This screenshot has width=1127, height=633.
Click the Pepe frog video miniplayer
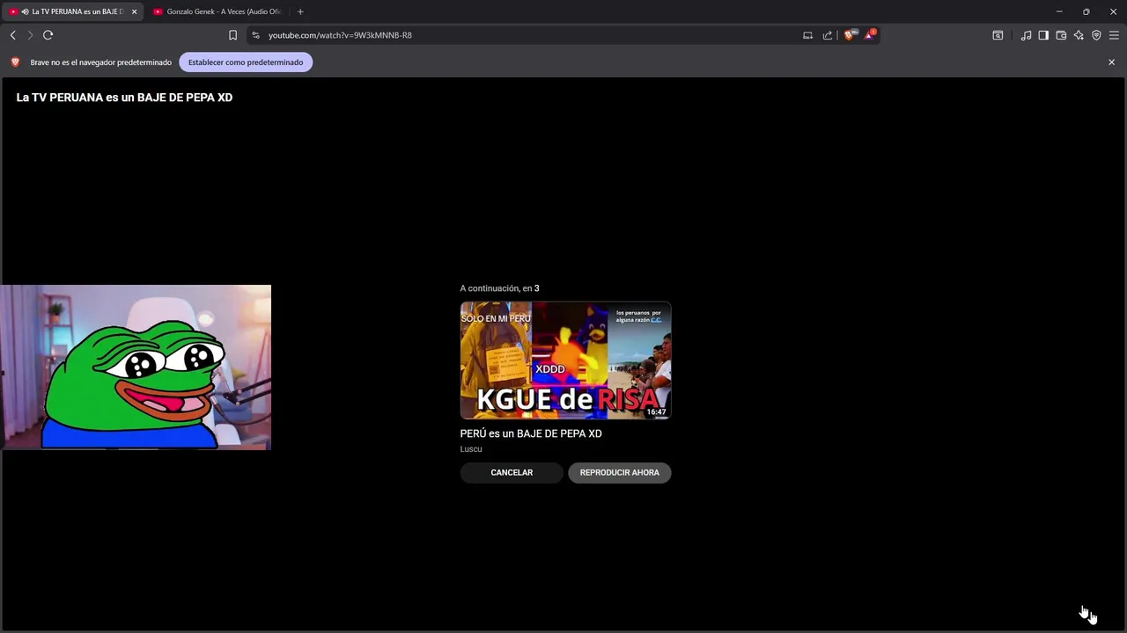(136, 367)
